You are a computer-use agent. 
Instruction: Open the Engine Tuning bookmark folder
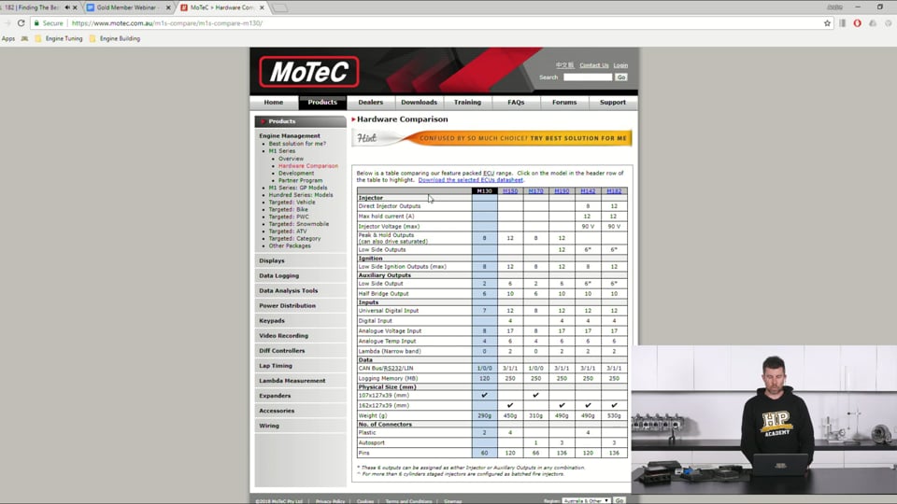58,38
